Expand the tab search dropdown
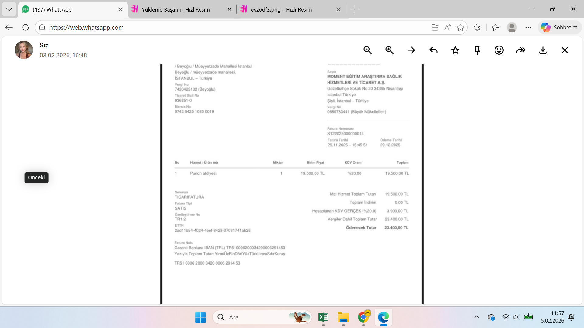This screenshot has height=328, width=584. [9, 9]
